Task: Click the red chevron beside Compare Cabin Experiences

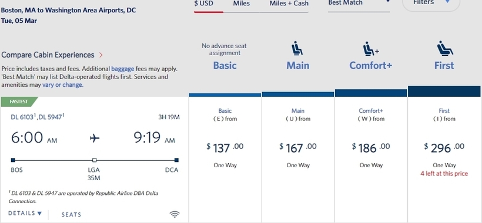Action: click(101, 55)
